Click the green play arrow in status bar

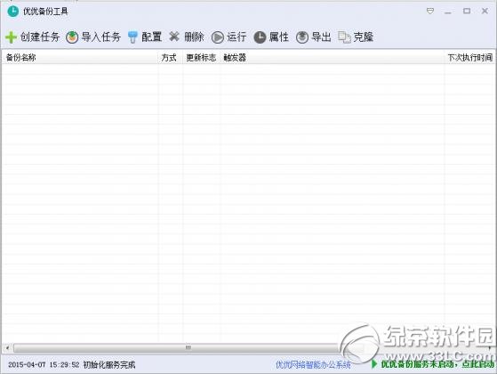click(374, 364)
